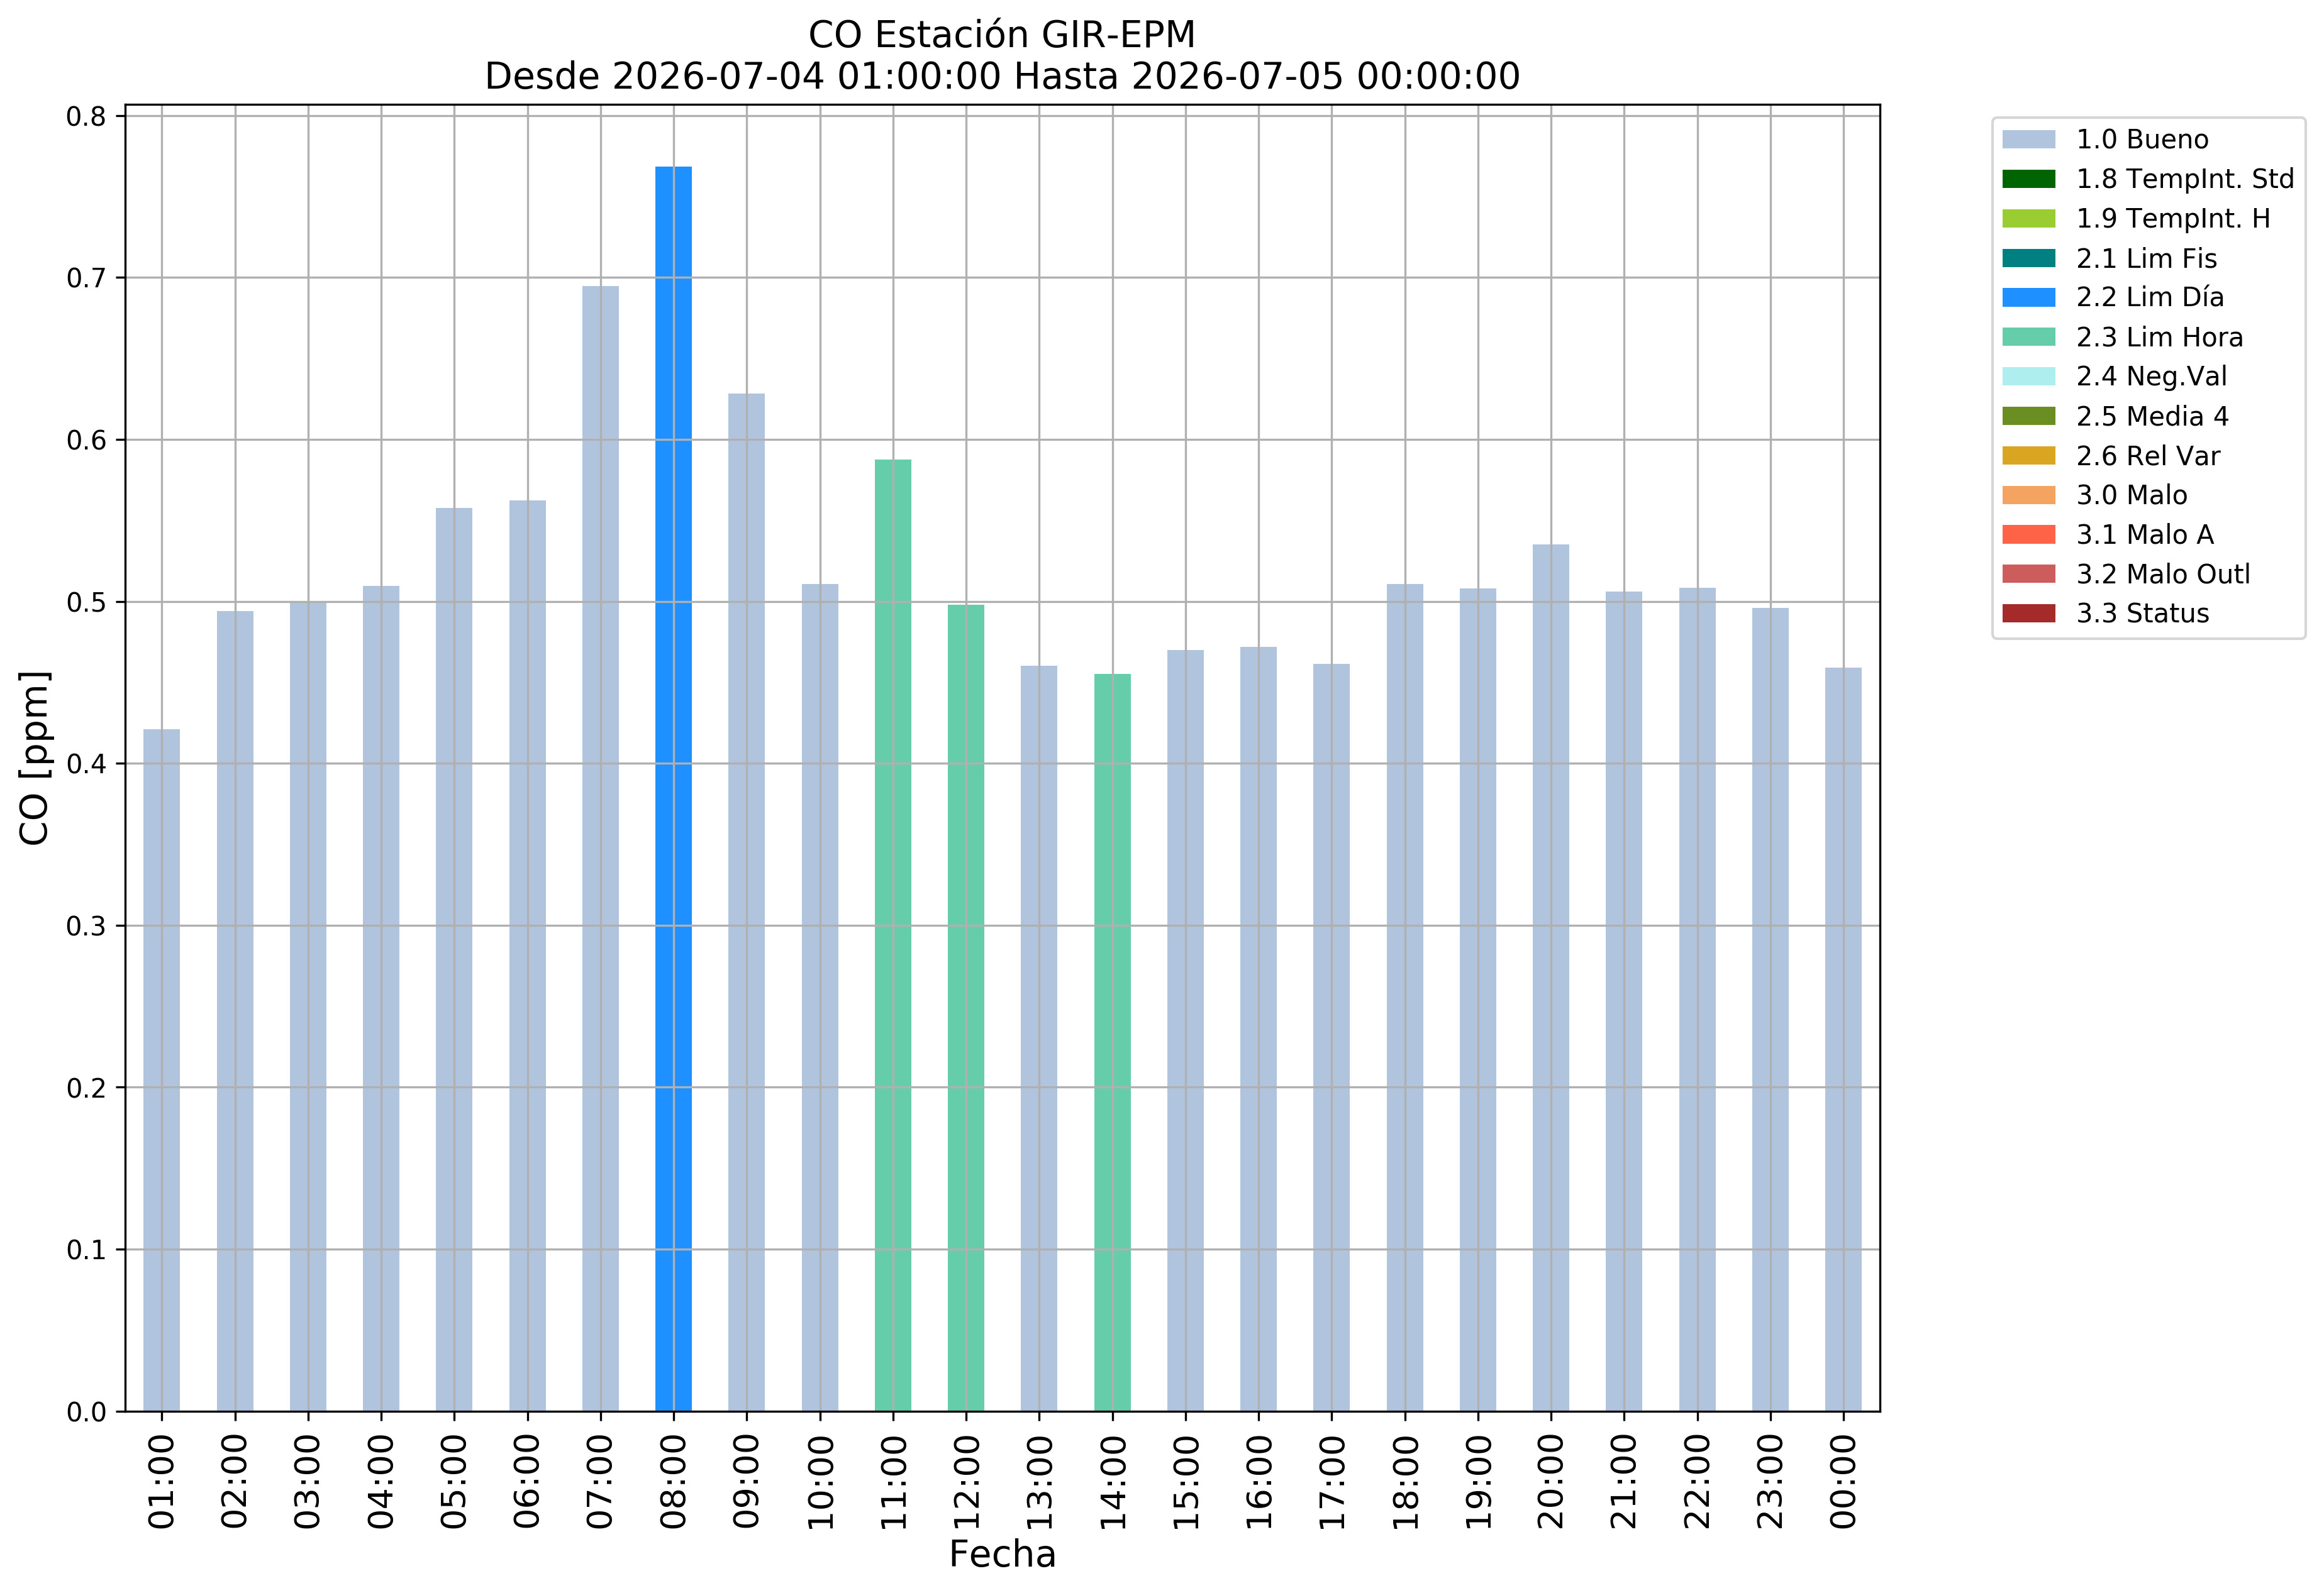
Task: Click the data bar at 20:00
Action: pos(1551,978)
